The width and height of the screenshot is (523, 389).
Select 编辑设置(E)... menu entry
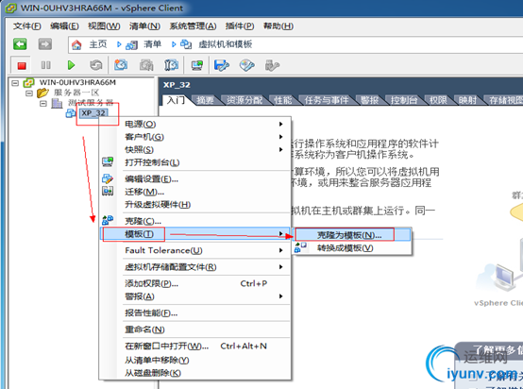click(x=194, y=179)
